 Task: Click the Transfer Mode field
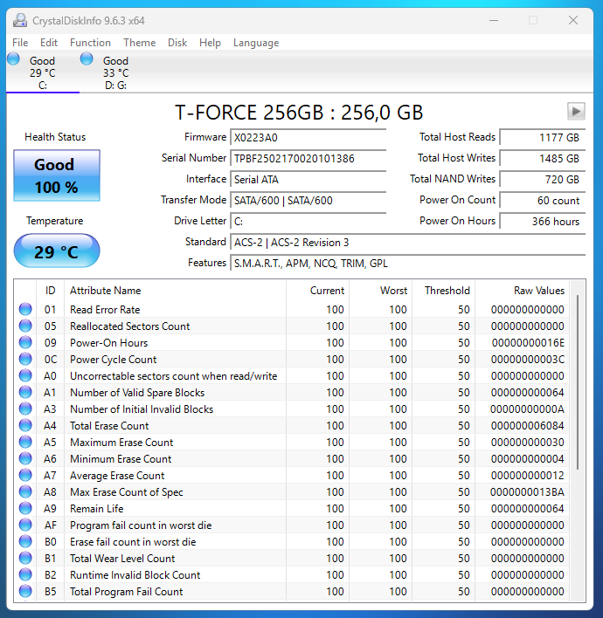pos(308,200)
